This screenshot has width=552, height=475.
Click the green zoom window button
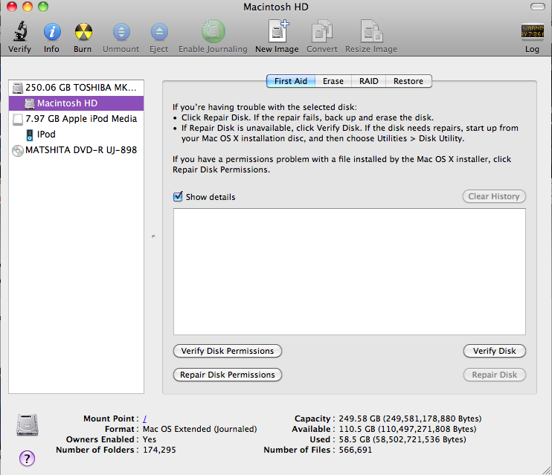43,7
